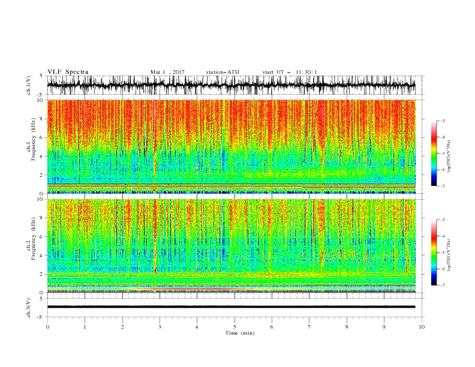Image resolution: width=475 pixels, height=367 pixels.
Task: Click time axis tick label '0'
Action: tap(47, 327)
